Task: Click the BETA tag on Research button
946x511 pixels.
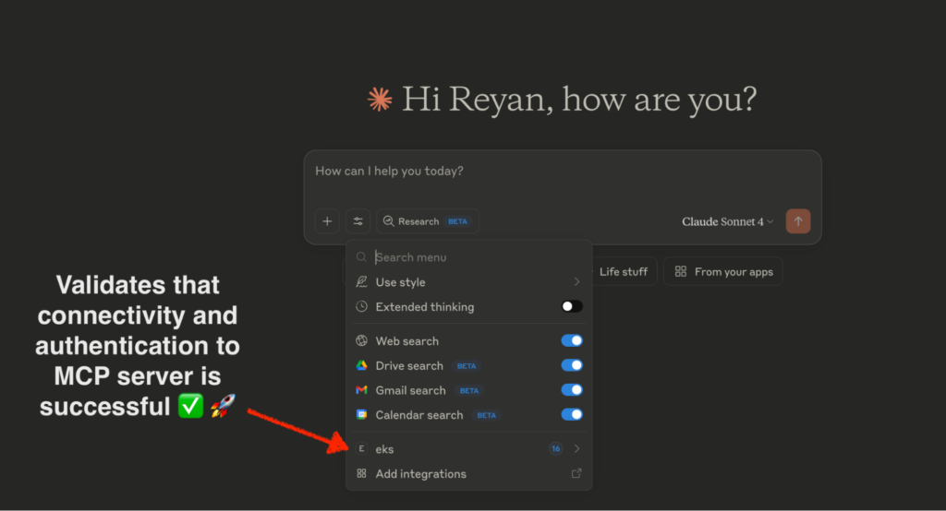Action: tap(457, 221)
